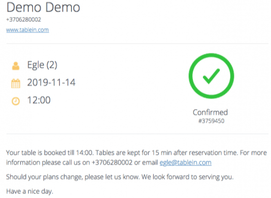This screenshot has height=198, width=271.
Task: Click the orange clock icon
Action: [16, 101]
